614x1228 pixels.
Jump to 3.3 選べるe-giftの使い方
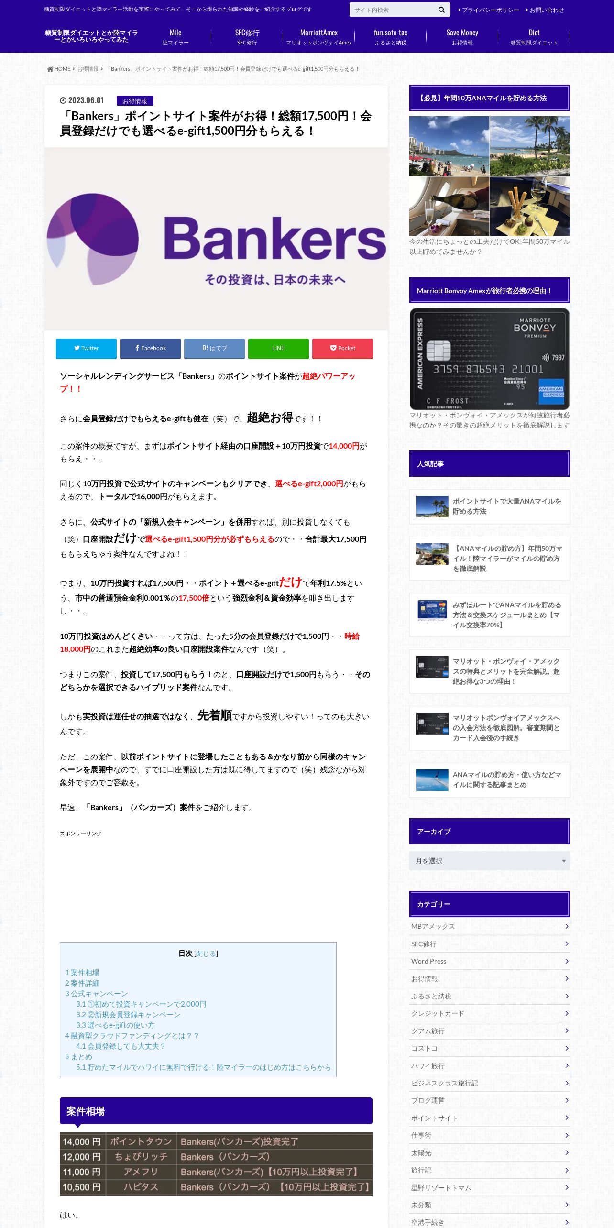click(x=115, y=1025)
